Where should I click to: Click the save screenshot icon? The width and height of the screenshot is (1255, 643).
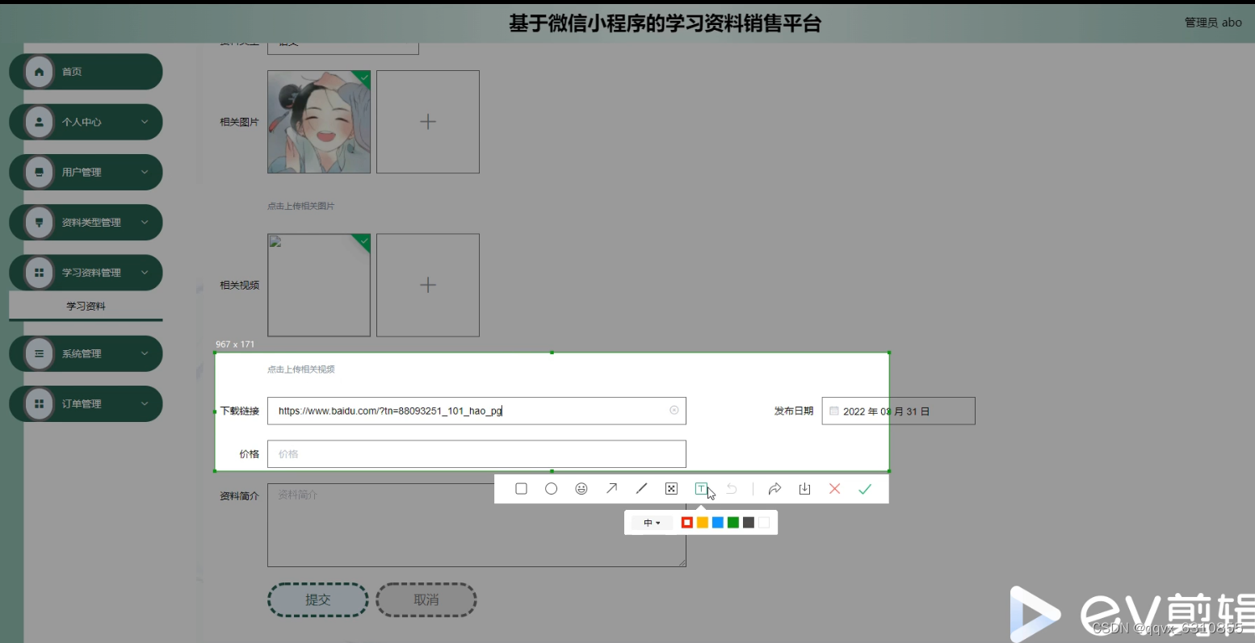click(x=804, y=488)
